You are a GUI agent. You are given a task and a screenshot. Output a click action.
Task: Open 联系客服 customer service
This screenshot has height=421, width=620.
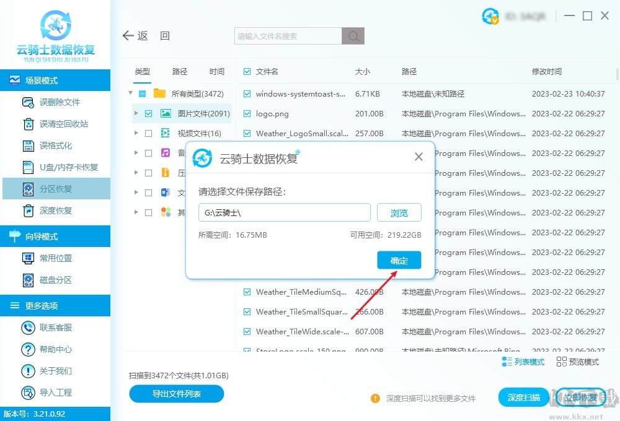coord(28,328)
